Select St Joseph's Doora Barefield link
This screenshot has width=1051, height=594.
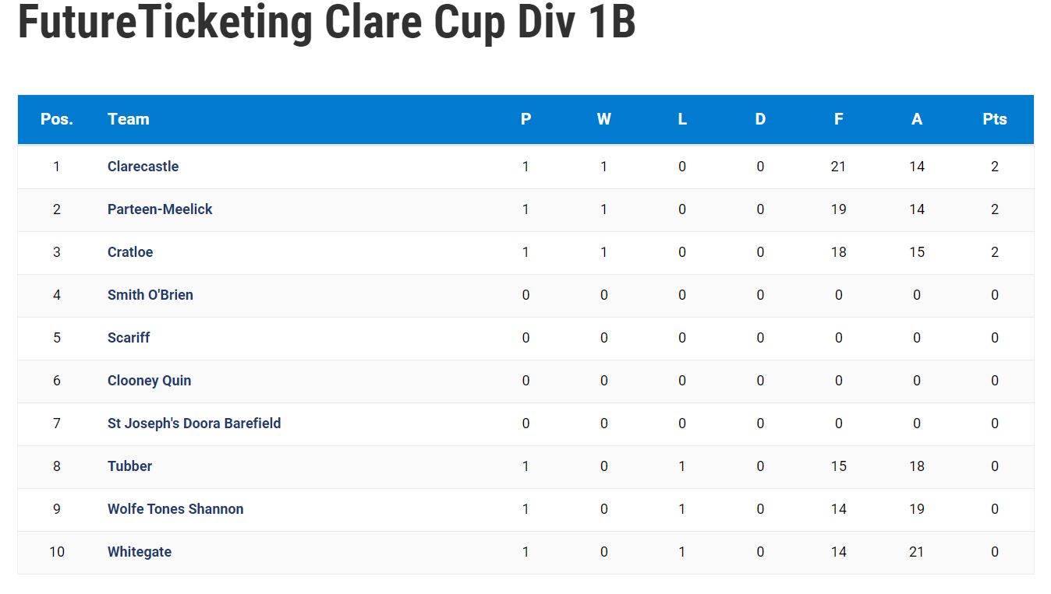click(194, 424)
